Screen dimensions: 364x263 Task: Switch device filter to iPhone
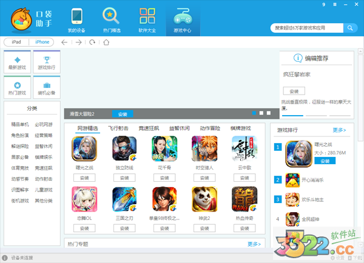tap(42, 42)
